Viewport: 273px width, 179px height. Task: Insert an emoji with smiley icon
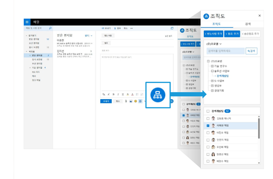[136, 101]
